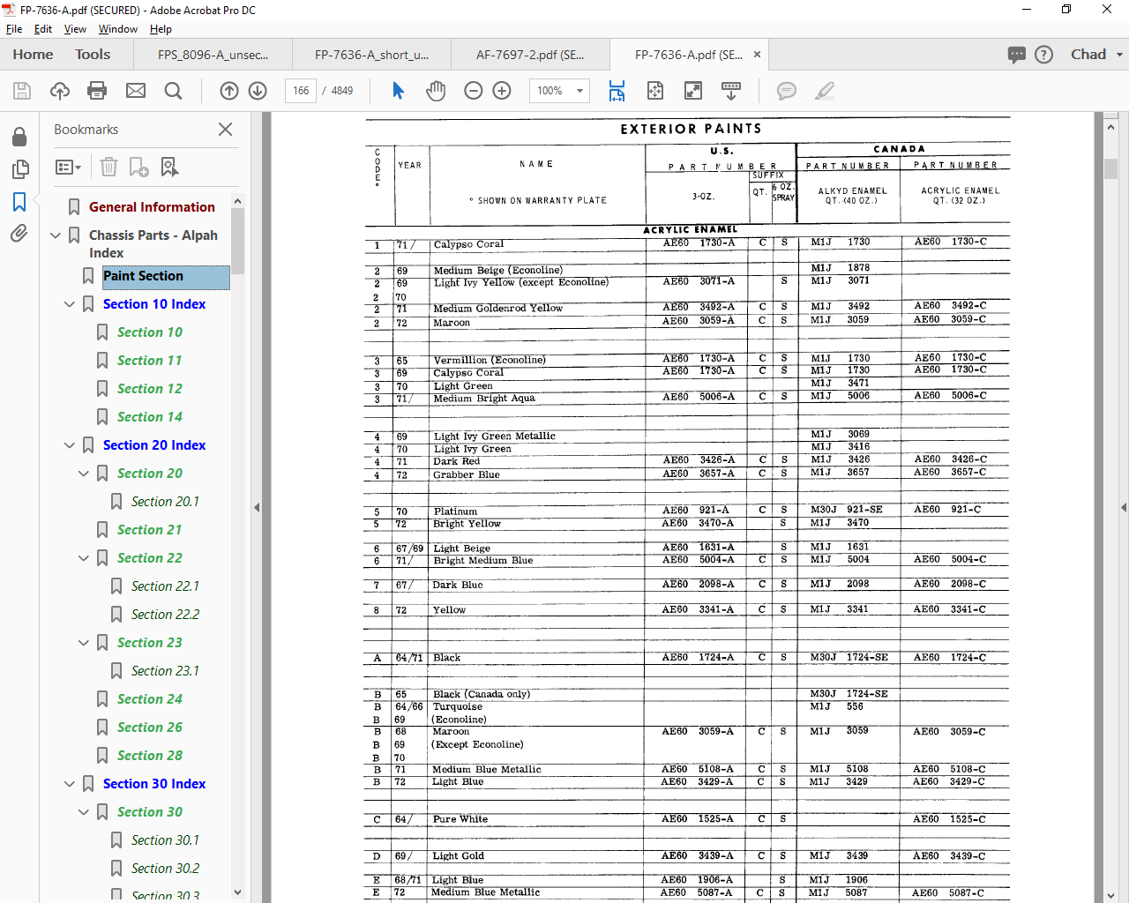Switch to the AF-7697-2.pdf tab
Image resolution: width=1129 pixels, height=903 pixels.
pyautogui.click(x=529, y=55)
